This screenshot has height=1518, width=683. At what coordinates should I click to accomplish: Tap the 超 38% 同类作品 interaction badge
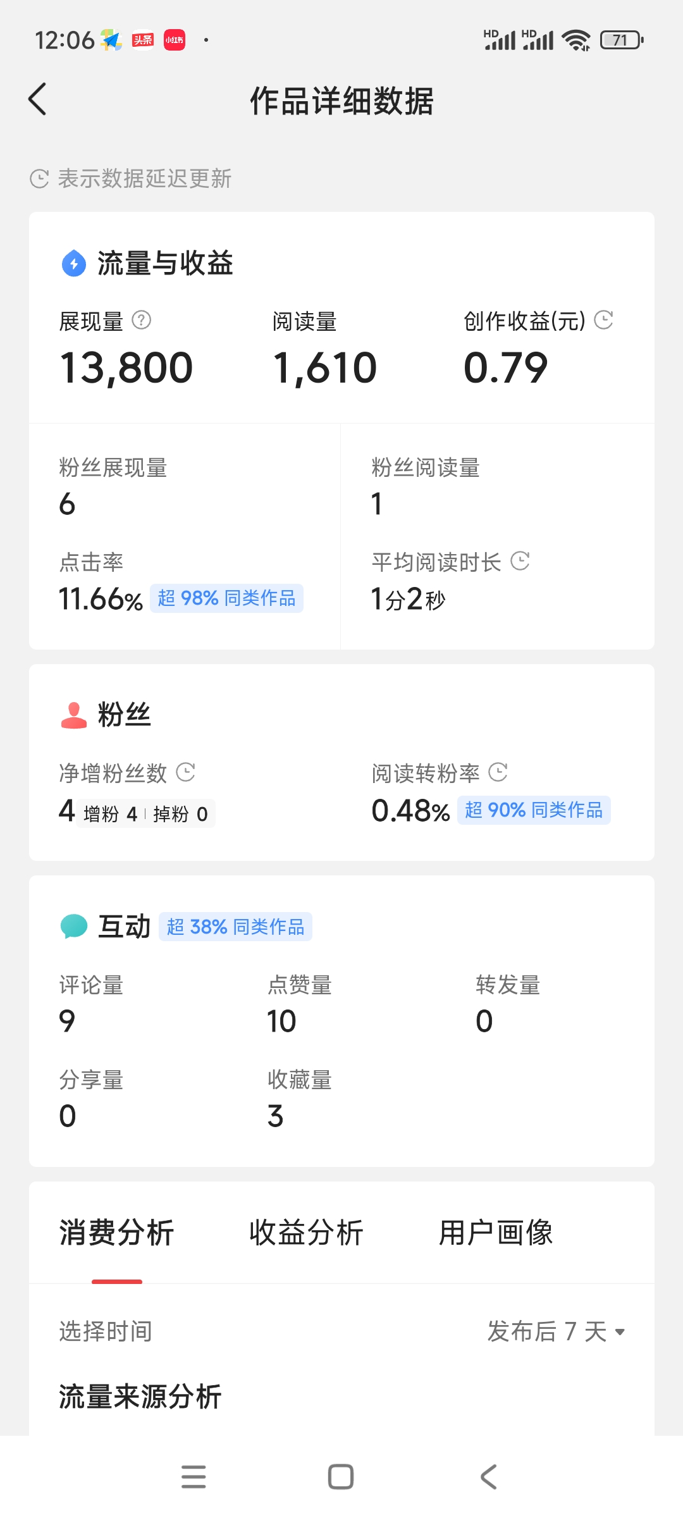(235, 927)
